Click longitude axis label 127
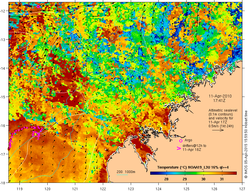Viewport: 248px width, 191px height. tap(242, 189)
